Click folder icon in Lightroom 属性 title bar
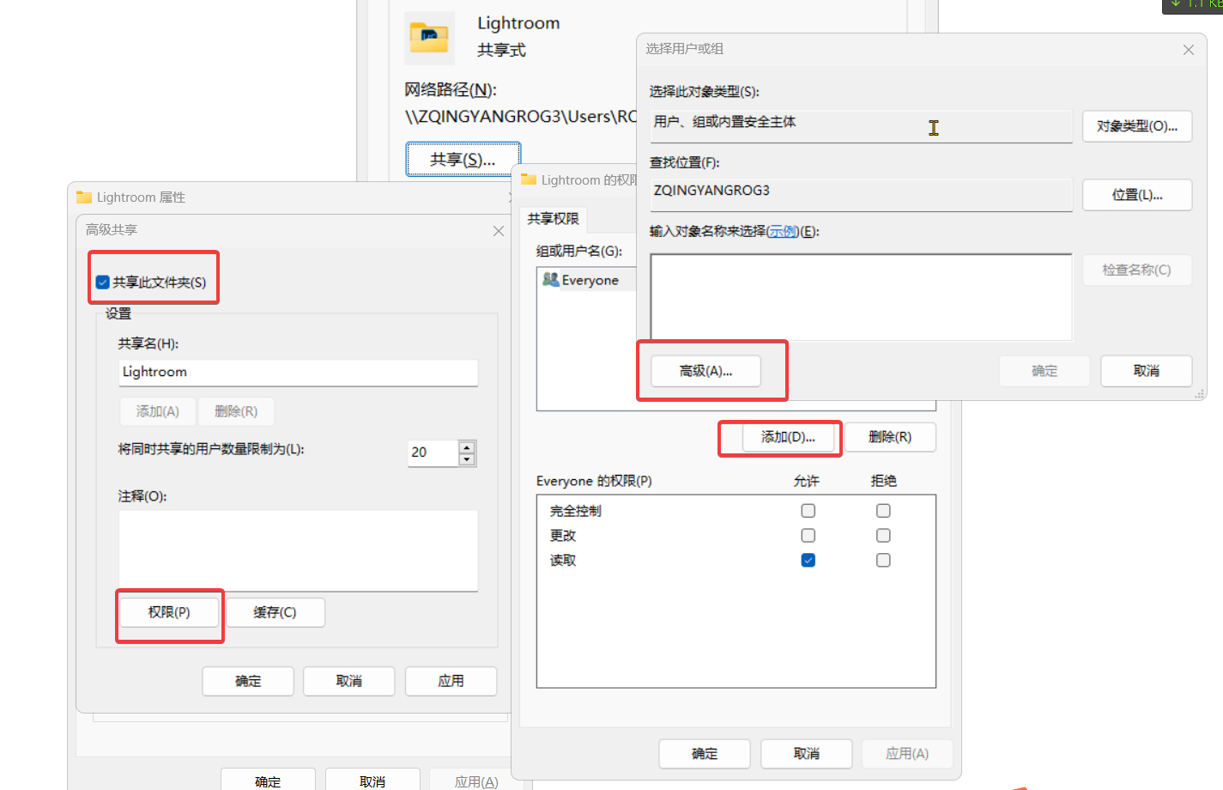This screenshot has height=790, width=1223. point(84,197)
